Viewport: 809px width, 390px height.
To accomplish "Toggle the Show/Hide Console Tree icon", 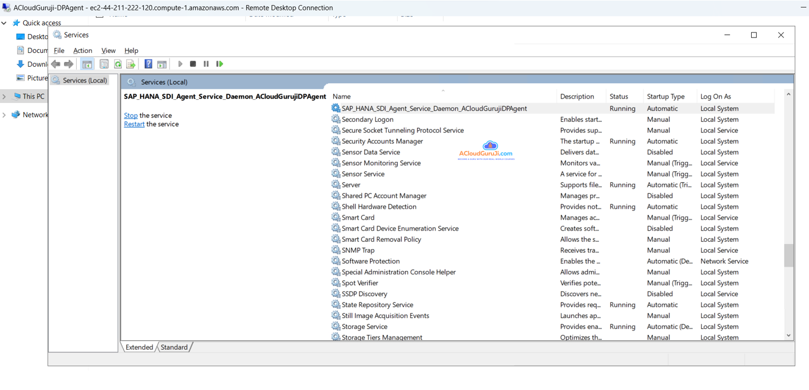I will 87,64.
